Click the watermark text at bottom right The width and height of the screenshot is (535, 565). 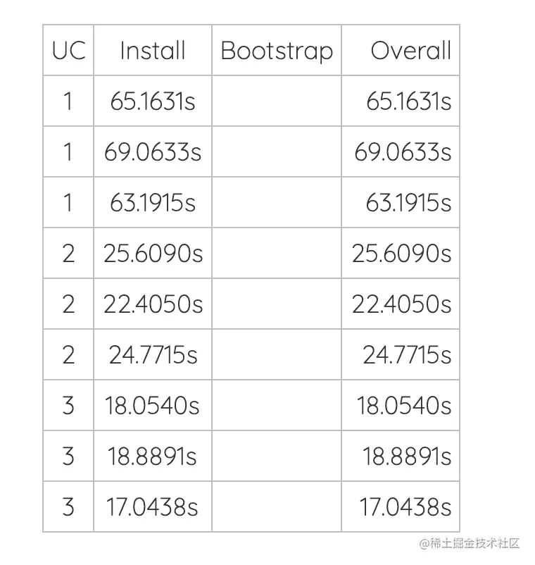(470, 543)
